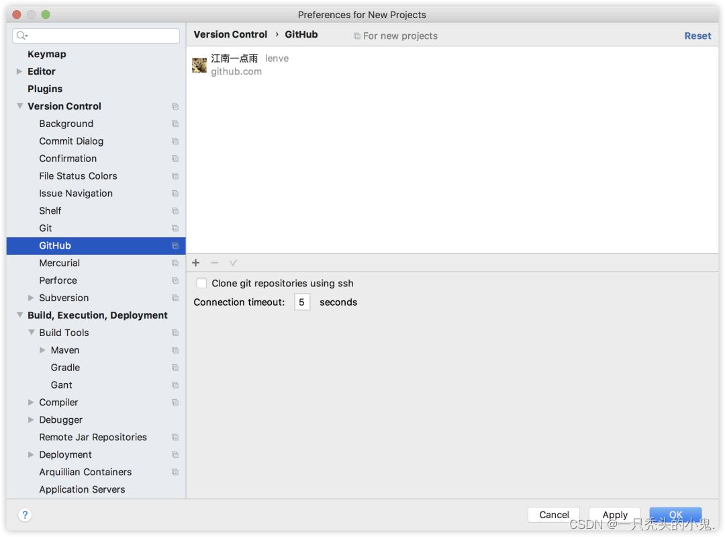The image size is (725, 537).
Task: Focus the settings search field
Action: click(x=96, y=36)
